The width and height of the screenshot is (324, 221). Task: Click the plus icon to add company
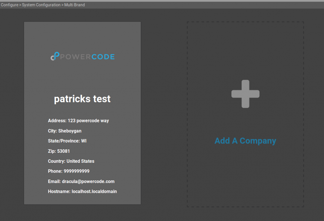click(245, 94)
